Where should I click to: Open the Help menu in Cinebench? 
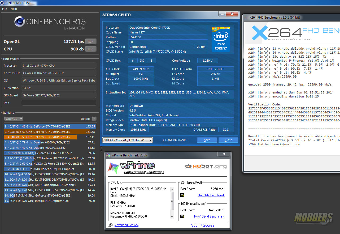(x=14, y=9)
